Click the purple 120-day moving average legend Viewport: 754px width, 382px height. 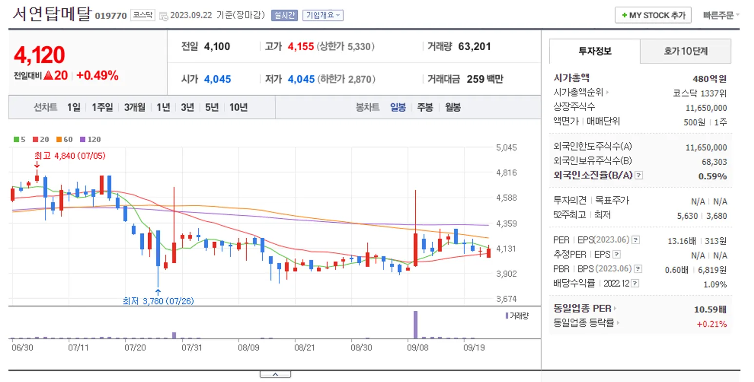point(90,139)
